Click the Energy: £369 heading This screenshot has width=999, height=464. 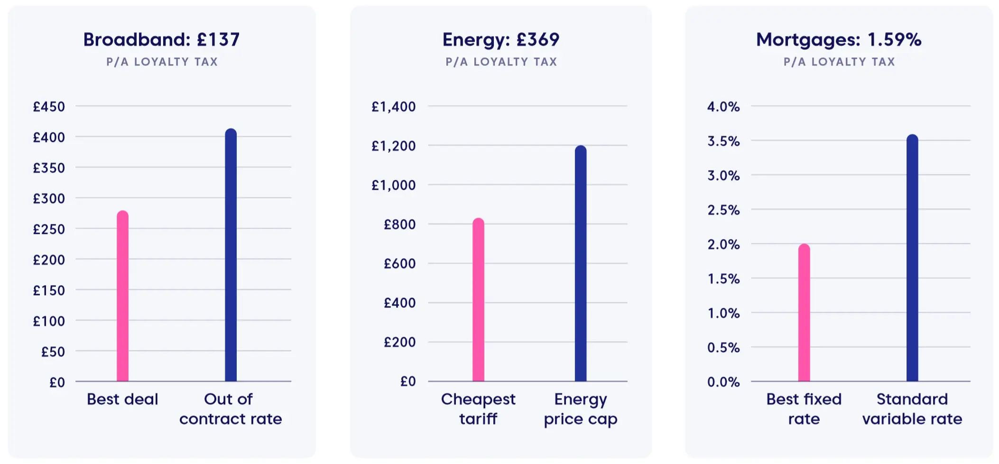coord(501,39)
